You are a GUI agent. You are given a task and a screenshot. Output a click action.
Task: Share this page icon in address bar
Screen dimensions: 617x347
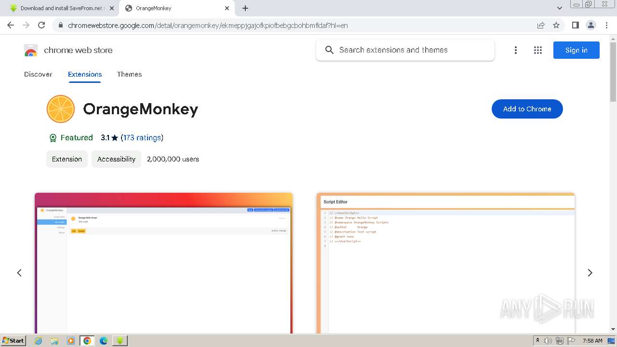coord(541,25)
